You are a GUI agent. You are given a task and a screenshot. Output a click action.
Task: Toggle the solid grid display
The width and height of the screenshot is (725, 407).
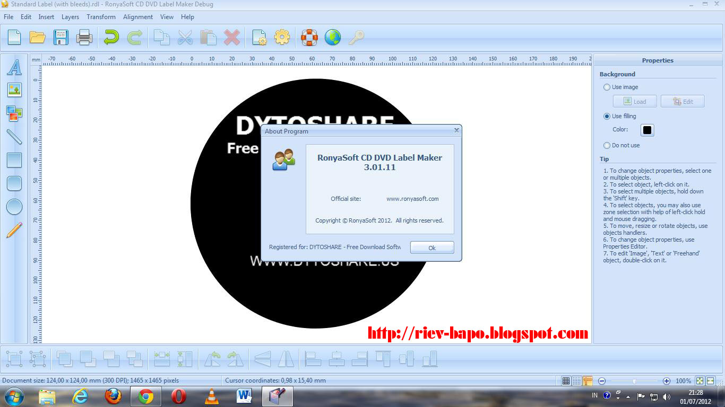click(566, 381)
